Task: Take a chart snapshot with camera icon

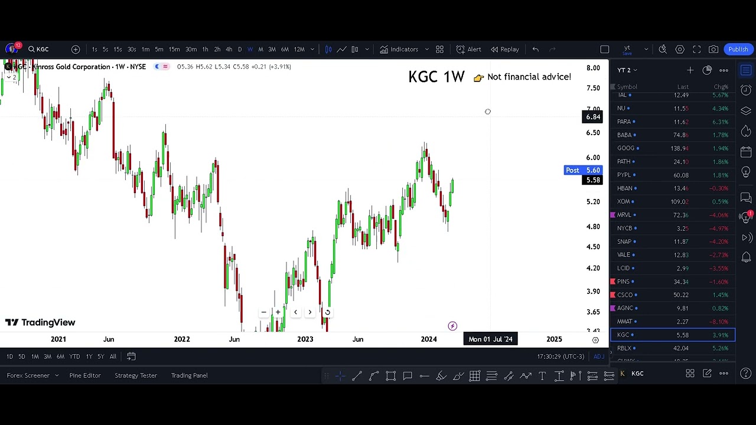Action: point(713,49)
